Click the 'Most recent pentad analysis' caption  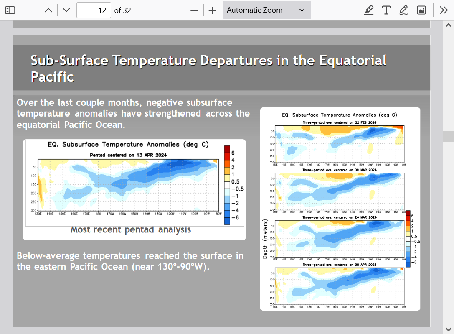131,229
